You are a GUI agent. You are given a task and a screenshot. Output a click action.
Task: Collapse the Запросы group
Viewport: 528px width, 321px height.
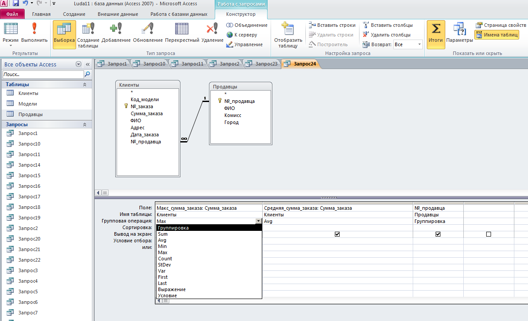tap(85, 125)
